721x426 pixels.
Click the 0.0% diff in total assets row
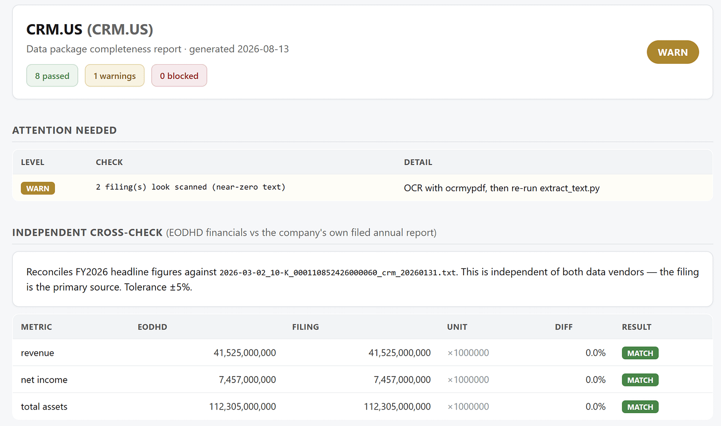(595, 407)
